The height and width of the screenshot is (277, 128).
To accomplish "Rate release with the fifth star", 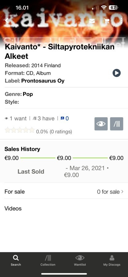I will point(32,130).
